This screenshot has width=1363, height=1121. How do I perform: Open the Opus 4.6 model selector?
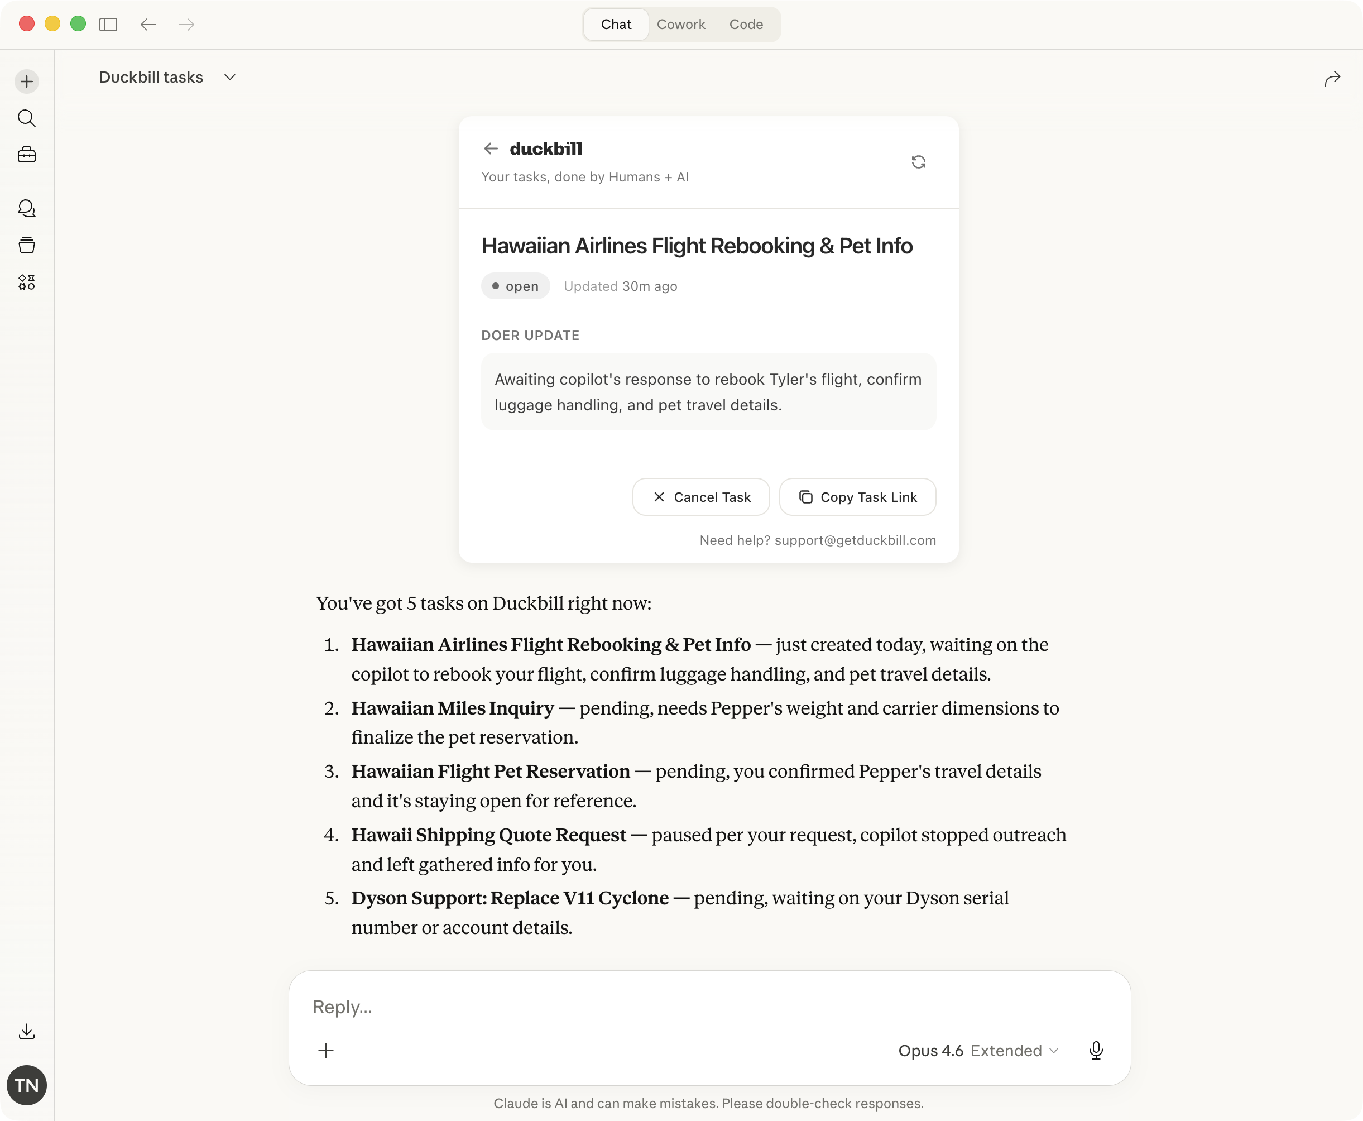click(931, 1051)
